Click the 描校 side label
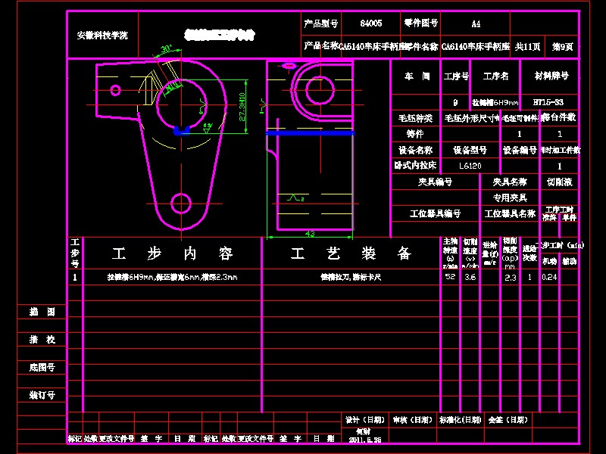This screenshot has height=454, width=606. tap(42, 340)
